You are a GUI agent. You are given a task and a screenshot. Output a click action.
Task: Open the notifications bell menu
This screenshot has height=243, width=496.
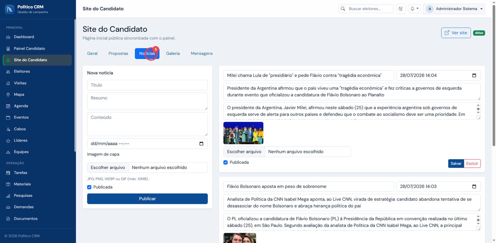pyautogui.click(x=414, y=9)
